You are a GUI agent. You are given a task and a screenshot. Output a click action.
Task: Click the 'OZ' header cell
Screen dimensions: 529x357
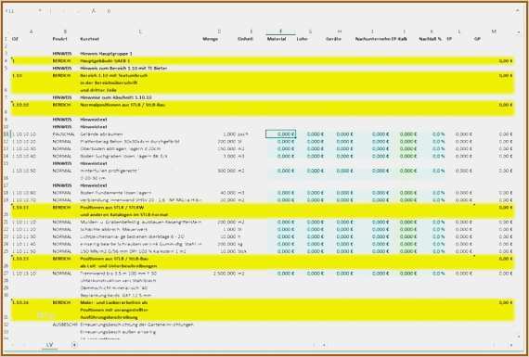point(15,39)
